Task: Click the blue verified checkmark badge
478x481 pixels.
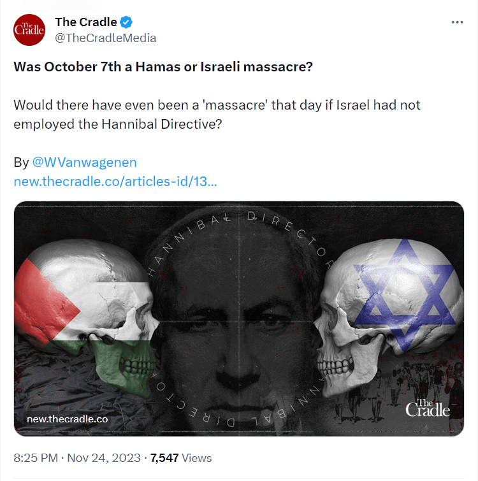Action: click(x=127, y=22)
